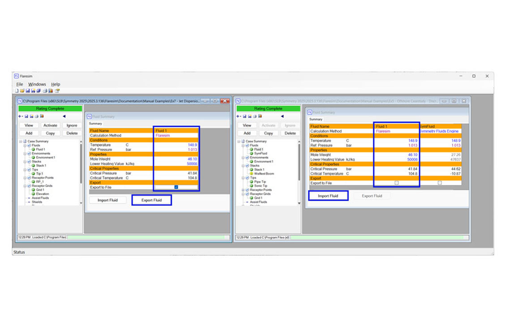
Task: Collapse the Fluids tree node in the left case
Action: 25,145
